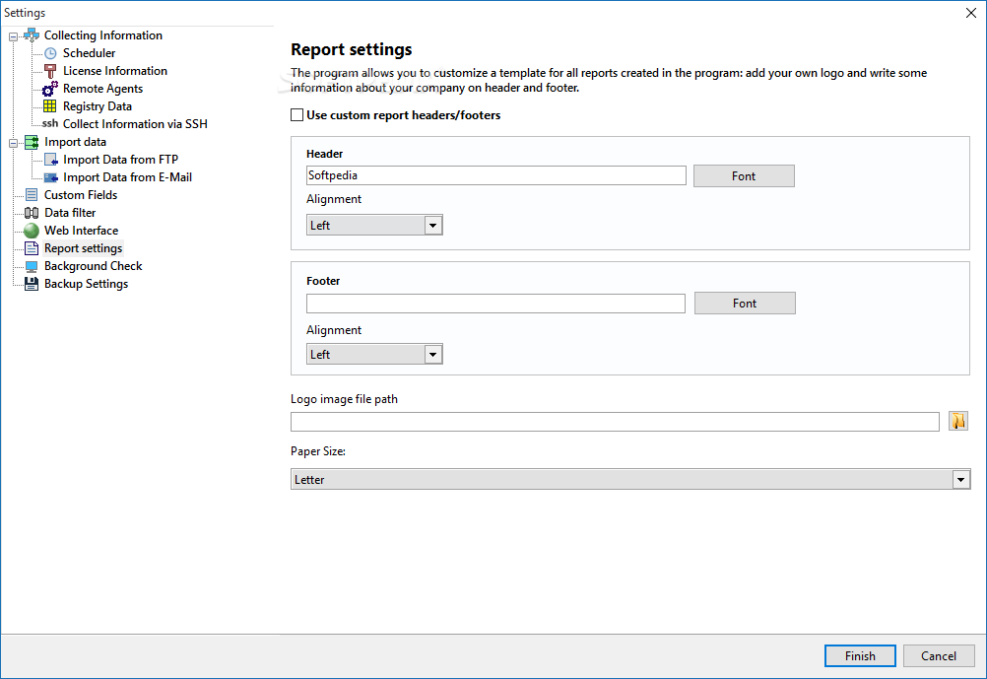Click the ssh icon for SSH collection
This screenshot has width=987, height=679.
click(x=50, y=123)
